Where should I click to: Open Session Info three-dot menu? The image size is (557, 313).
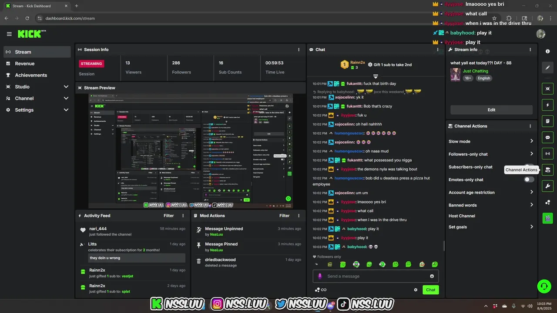299,50
